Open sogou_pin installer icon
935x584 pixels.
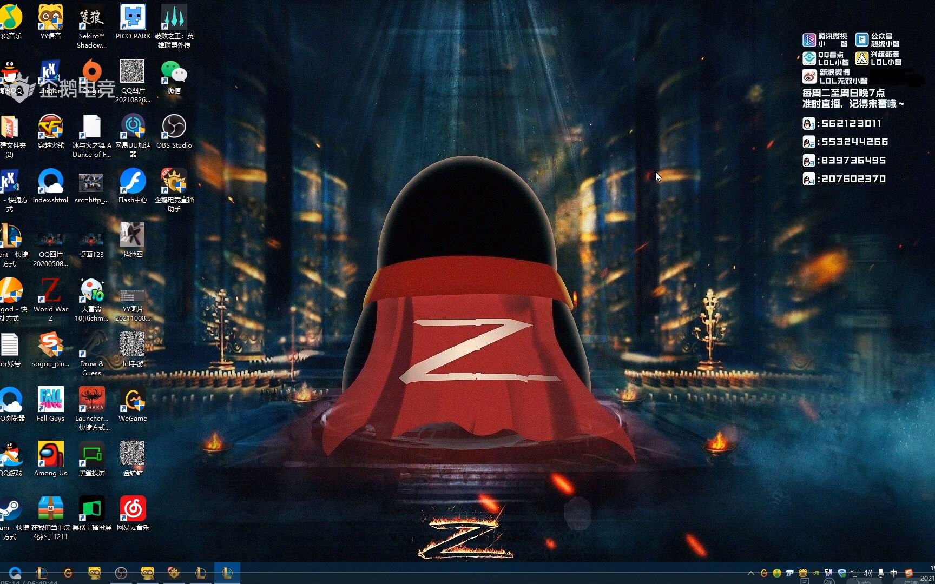(x=50, y=350)
